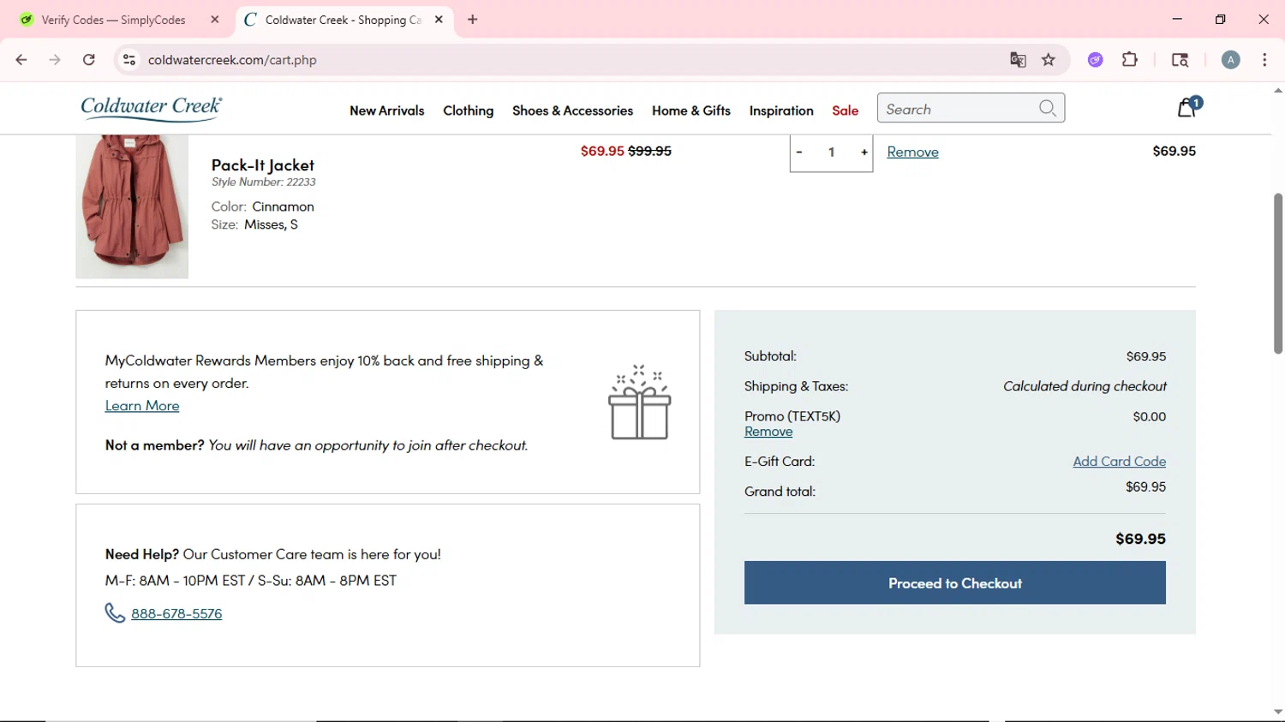Click the gift box rewards icon
The height and width of the screenshot is (722, 1285).
640,402
